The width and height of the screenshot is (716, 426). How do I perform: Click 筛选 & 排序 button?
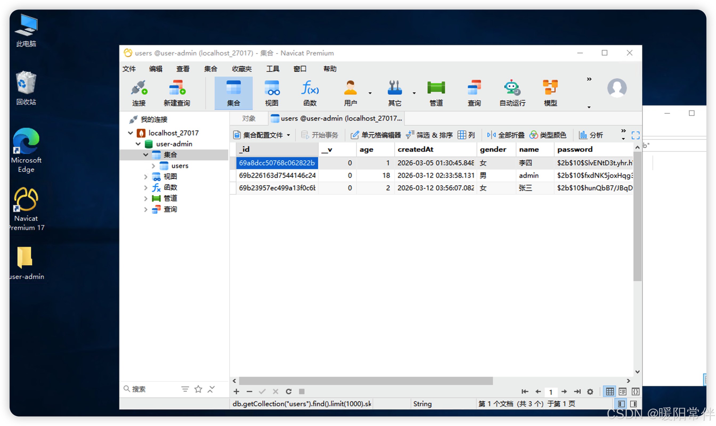pyautogui.click(x=429, y=135)
